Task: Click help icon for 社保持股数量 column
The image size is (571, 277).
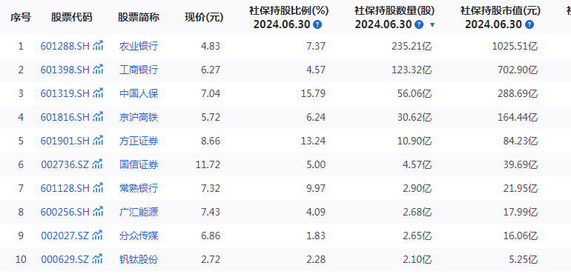Action: click(419, 24)
